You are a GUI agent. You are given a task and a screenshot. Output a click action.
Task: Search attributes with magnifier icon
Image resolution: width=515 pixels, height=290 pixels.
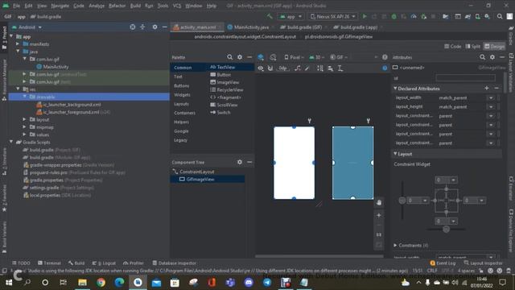coord(482,57)
